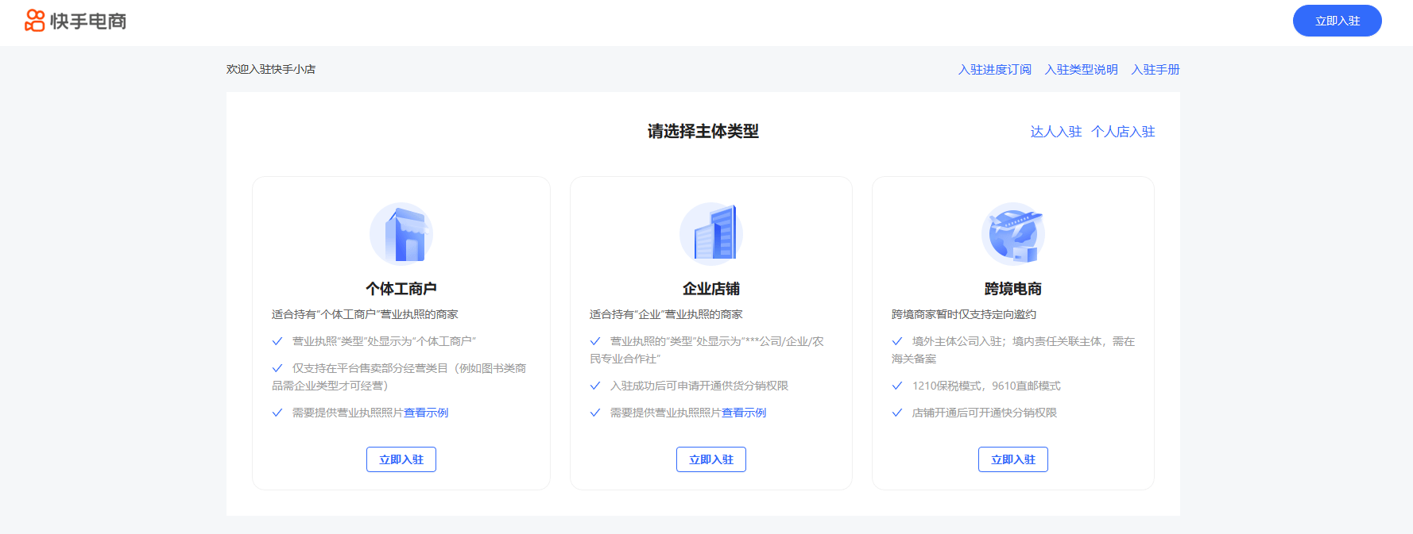Click the 跨境电商 card title
This screenshot has height=534, width=1413.
point(1013,289)
